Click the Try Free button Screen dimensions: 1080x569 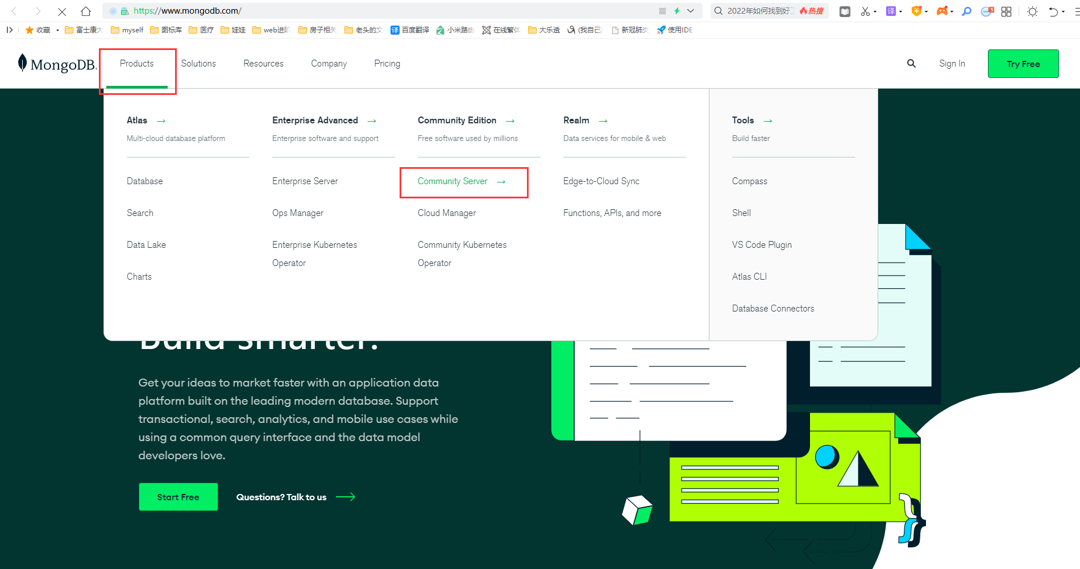(1023, 64)
